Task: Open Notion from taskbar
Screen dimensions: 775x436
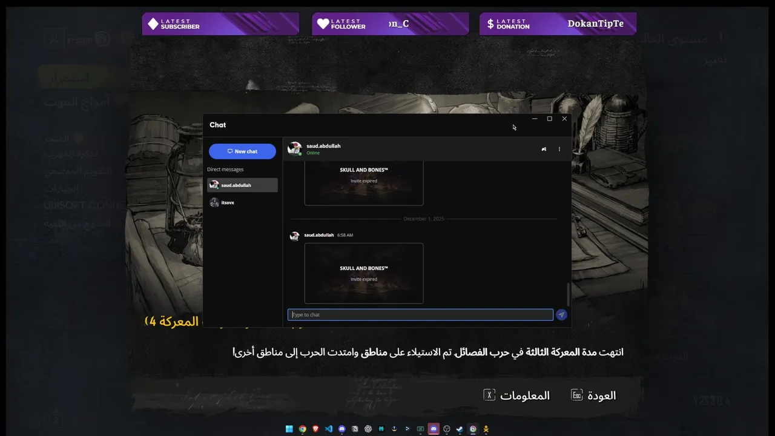Action: coord(355,429)
